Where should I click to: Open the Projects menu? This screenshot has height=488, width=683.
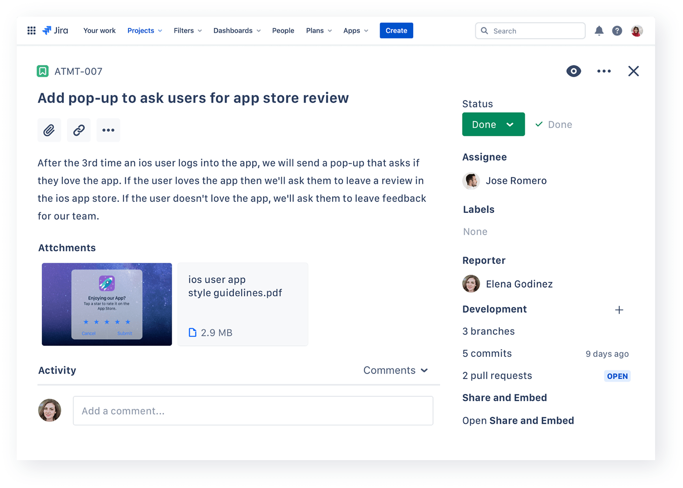(145, 31)
